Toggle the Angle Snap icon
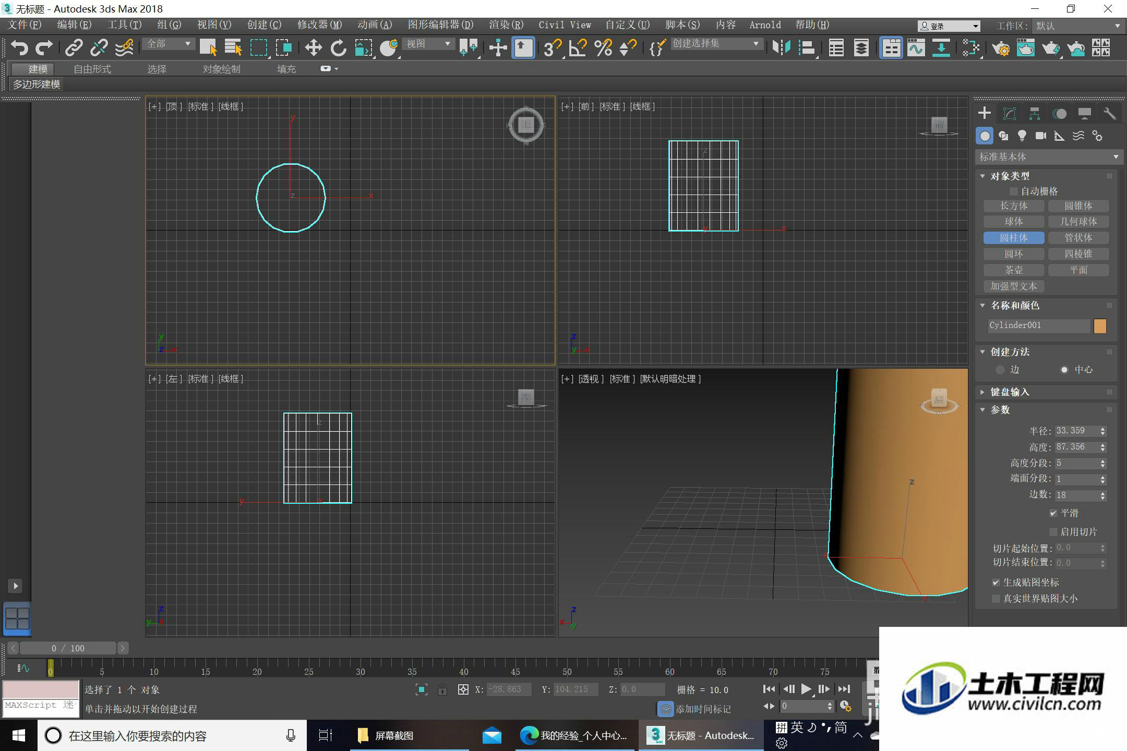Viewport: 1127px width, 751px height. click(578, 48)
